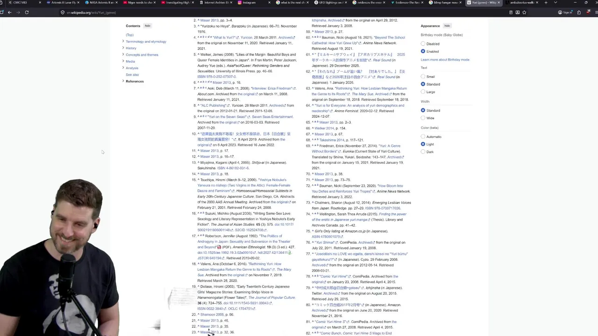This screenshot has width=598, height=336.
Task: Open ISBN 4-86182-031-6 link
Action: tap(233, 168)
